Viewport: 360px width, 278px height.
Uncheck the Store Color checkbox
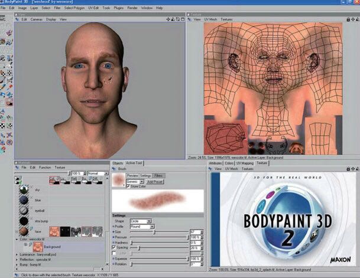coord(128,187)
